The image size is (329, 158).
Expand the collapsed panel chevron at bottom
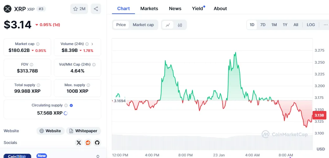pos(98,156)
